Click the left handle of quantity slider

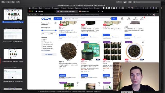(x=42, y=30)
